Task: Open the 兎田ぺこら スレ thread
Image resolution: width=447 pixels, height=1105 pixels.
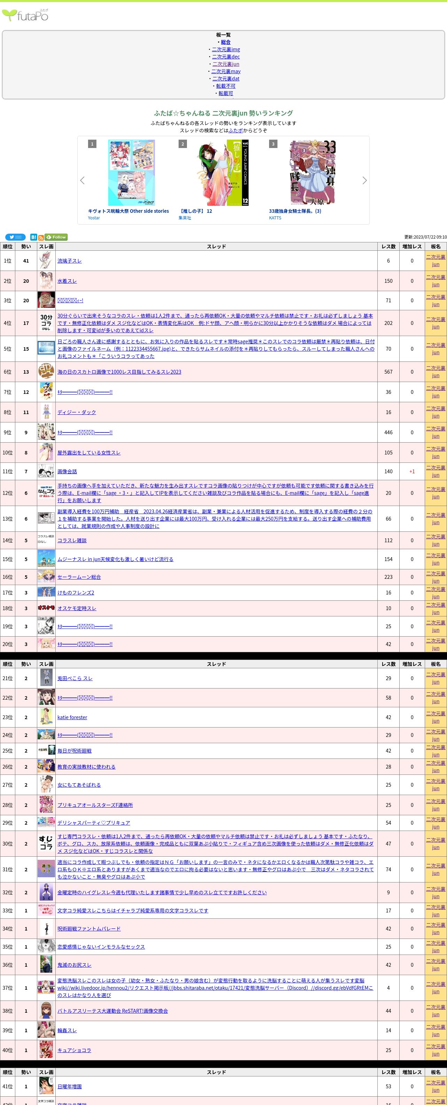Action: coord(75,678)
